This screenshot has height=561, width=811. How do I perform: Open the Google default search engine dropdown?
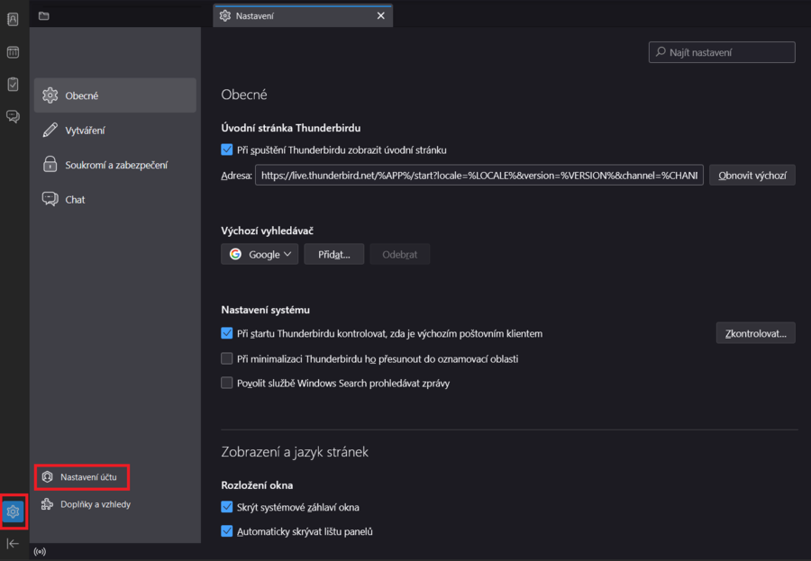pyautogui.click(x=260, y=255)
